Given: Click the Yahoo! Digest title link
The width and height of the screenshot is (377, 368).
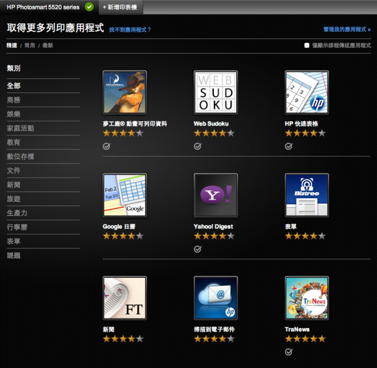Looking at the screenshot, I should (213, 227).
